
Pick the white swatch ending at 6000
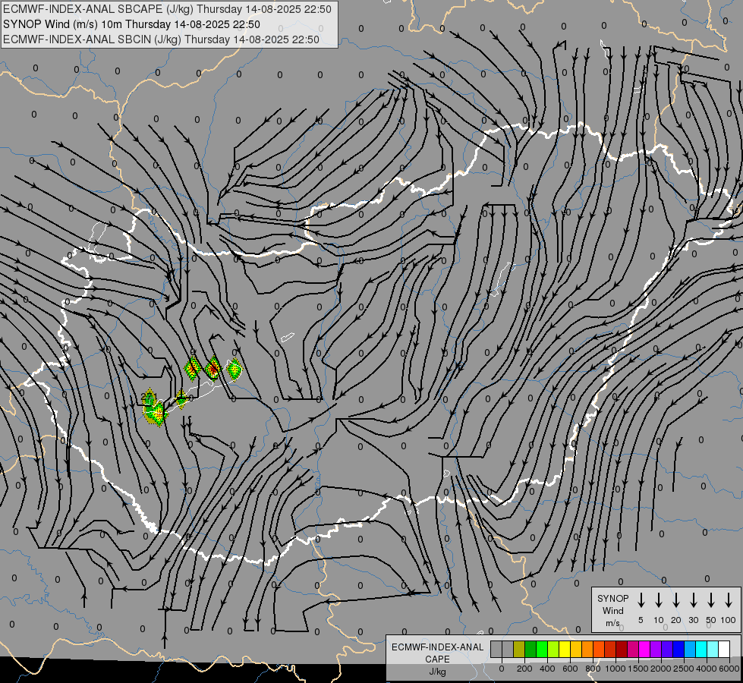(723, 650)
